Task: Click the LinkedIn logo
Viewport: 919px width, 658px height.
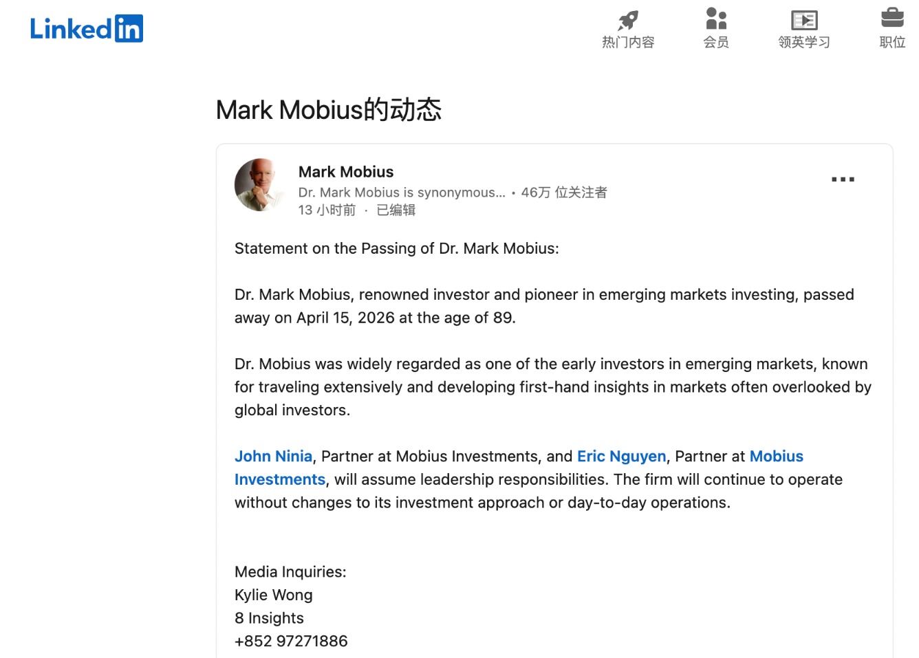Action: (87, 29)
